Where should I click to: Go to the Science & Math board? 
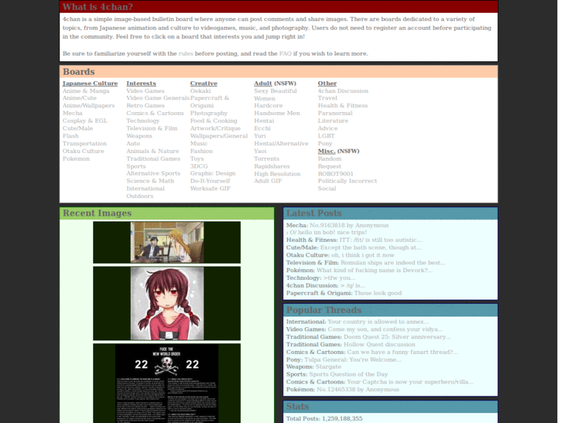coord(150,181)
